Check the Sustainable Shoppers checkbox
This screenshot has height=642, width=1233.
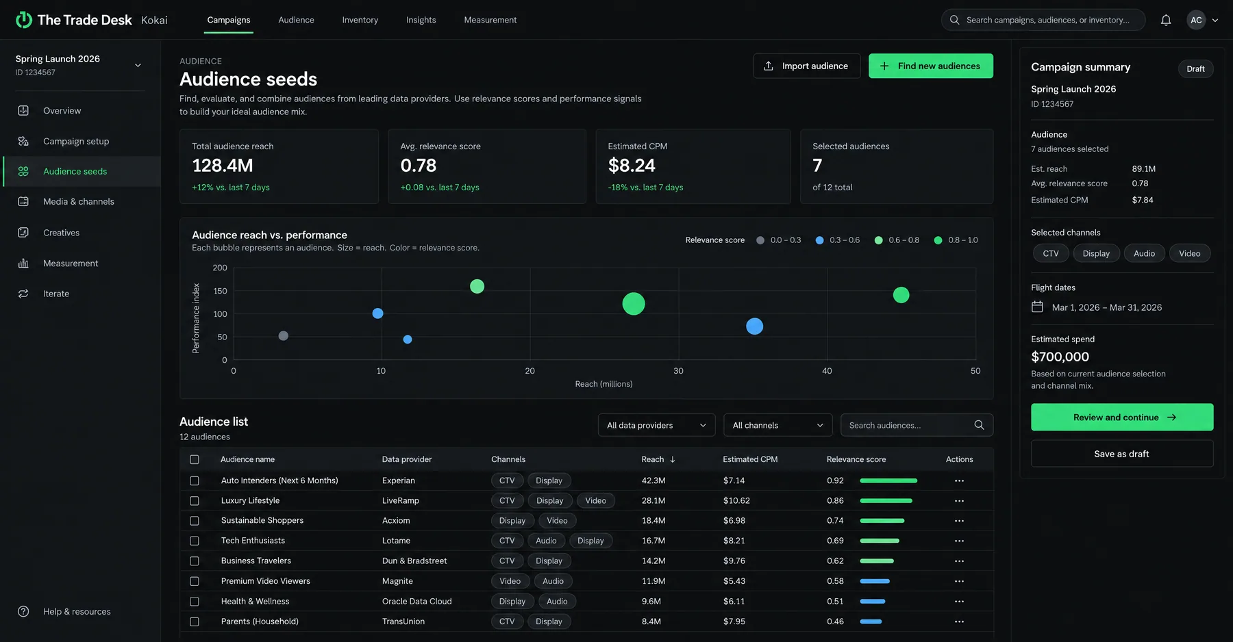pyautogui.click(x=195, y=521)
